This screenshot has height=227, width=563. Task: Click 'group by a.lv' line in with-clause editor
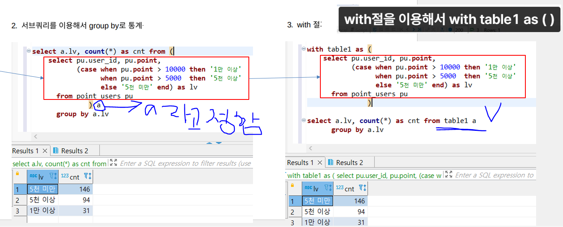click(x=358, y=130)
